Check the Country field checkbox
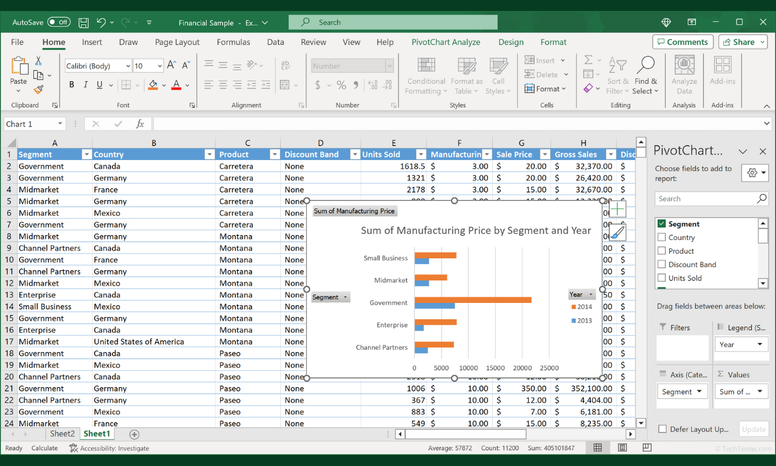Viewport: 776px width, 466px height. [662, 238]
